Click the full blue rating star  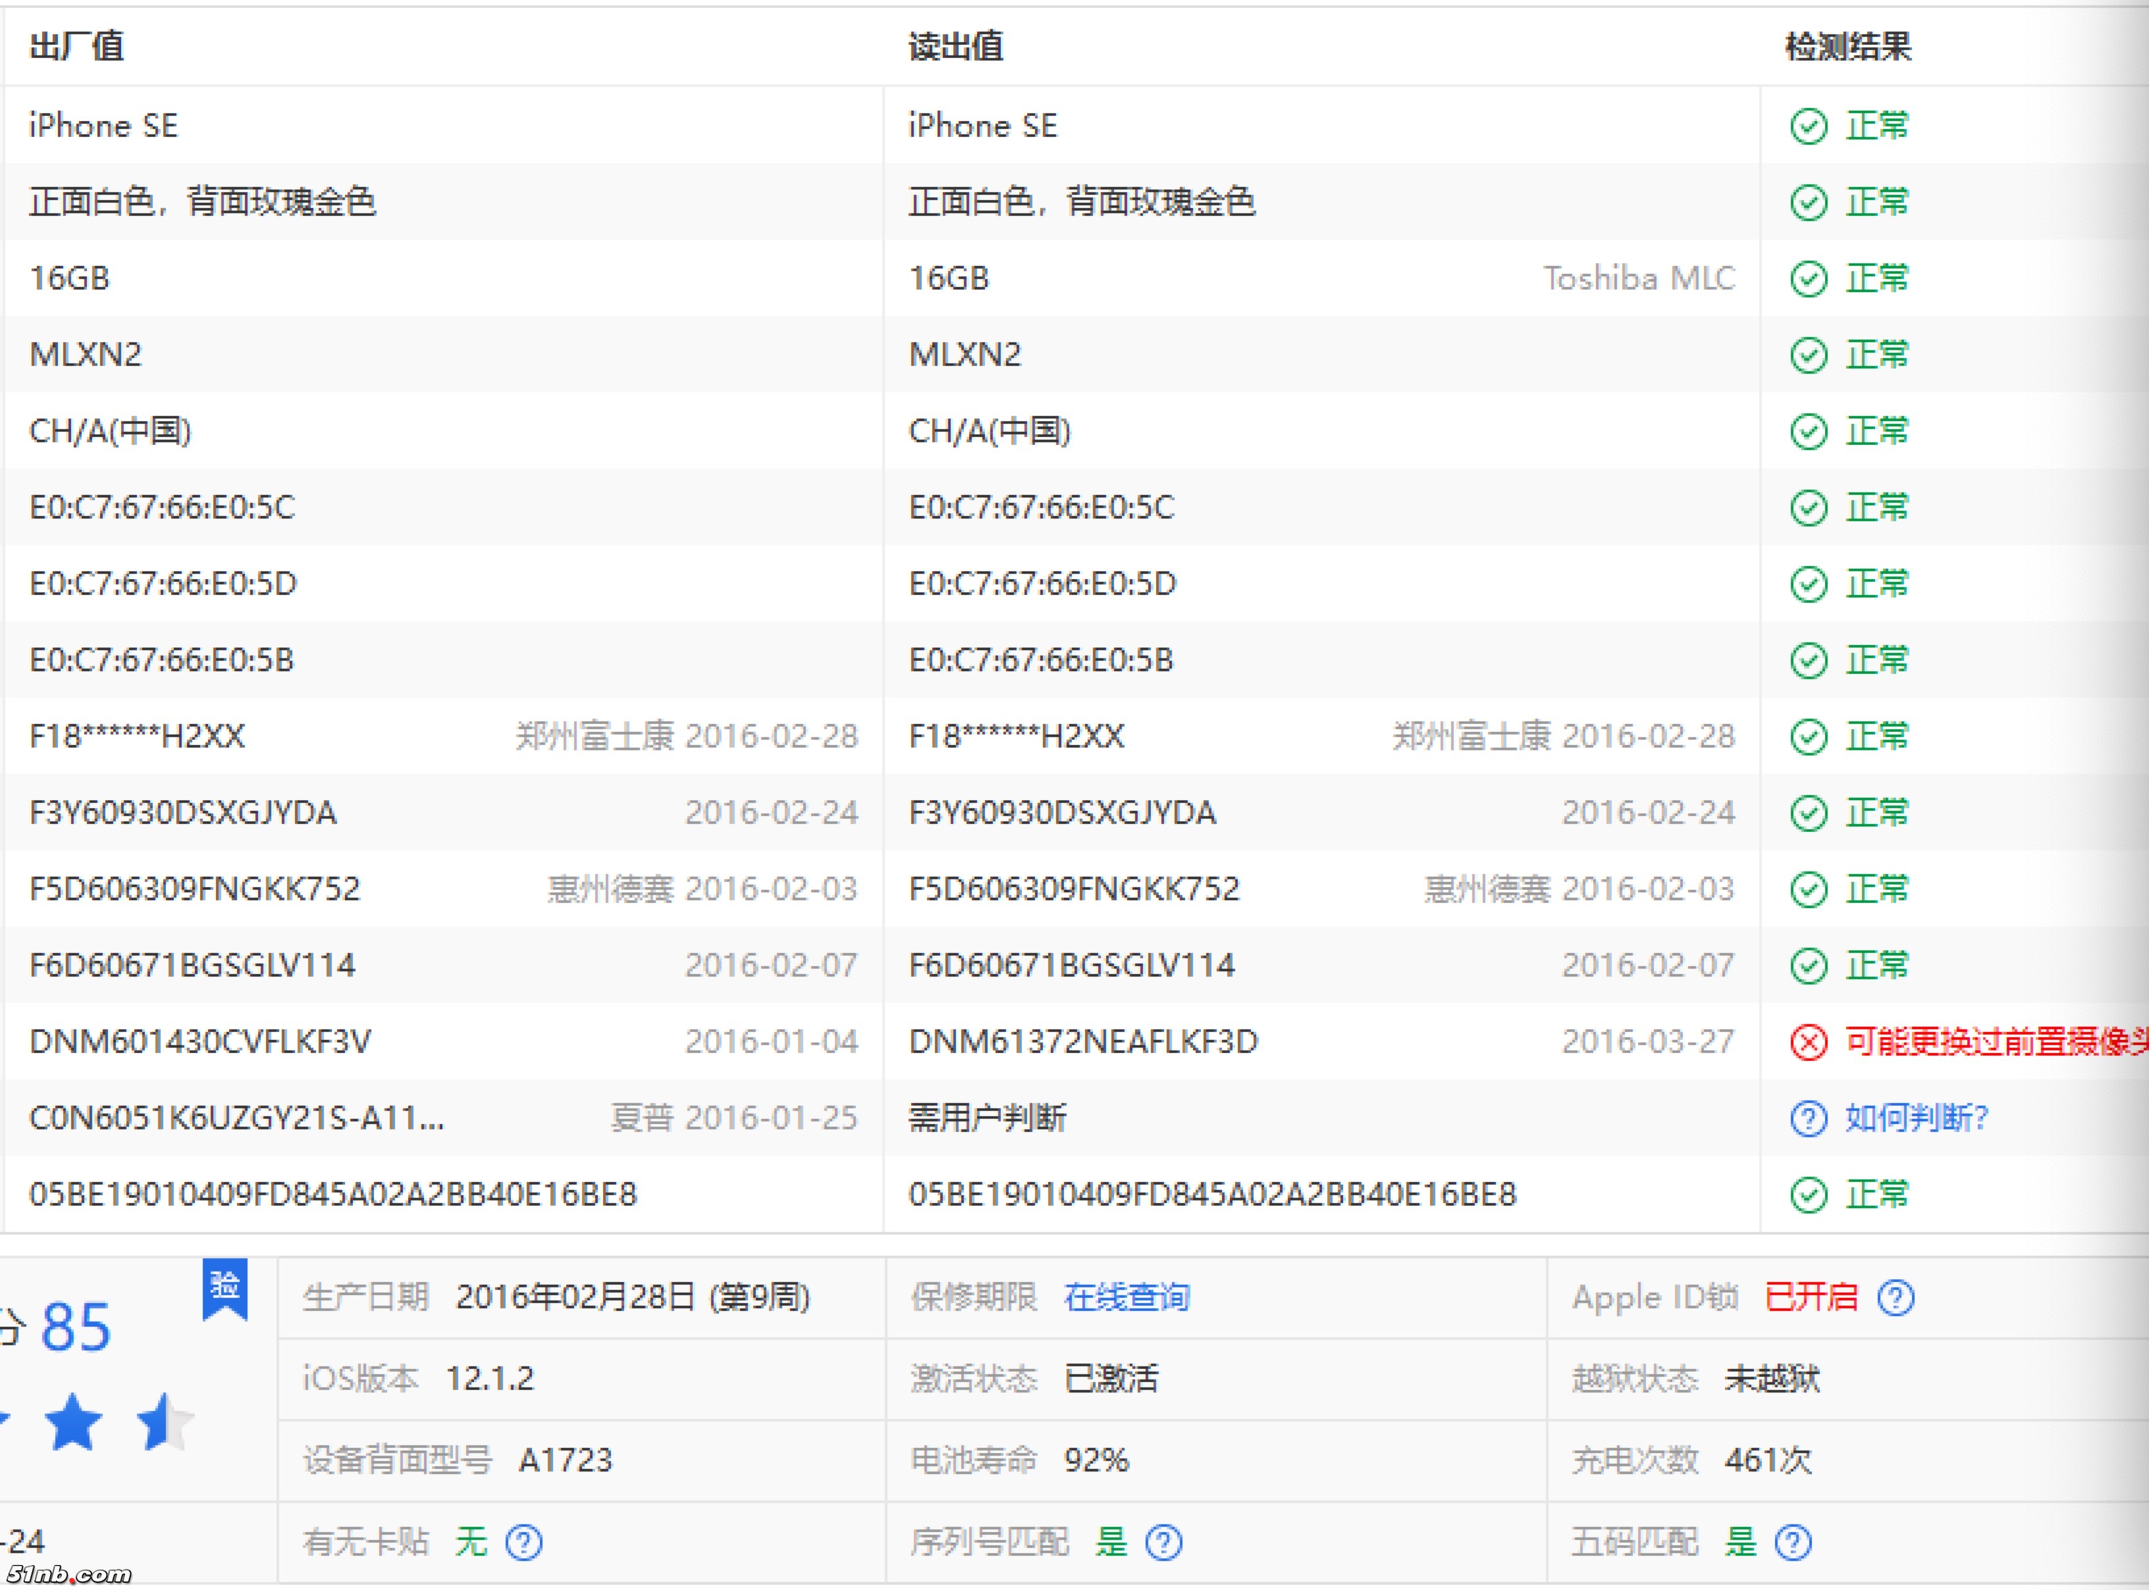[73, 1422]
